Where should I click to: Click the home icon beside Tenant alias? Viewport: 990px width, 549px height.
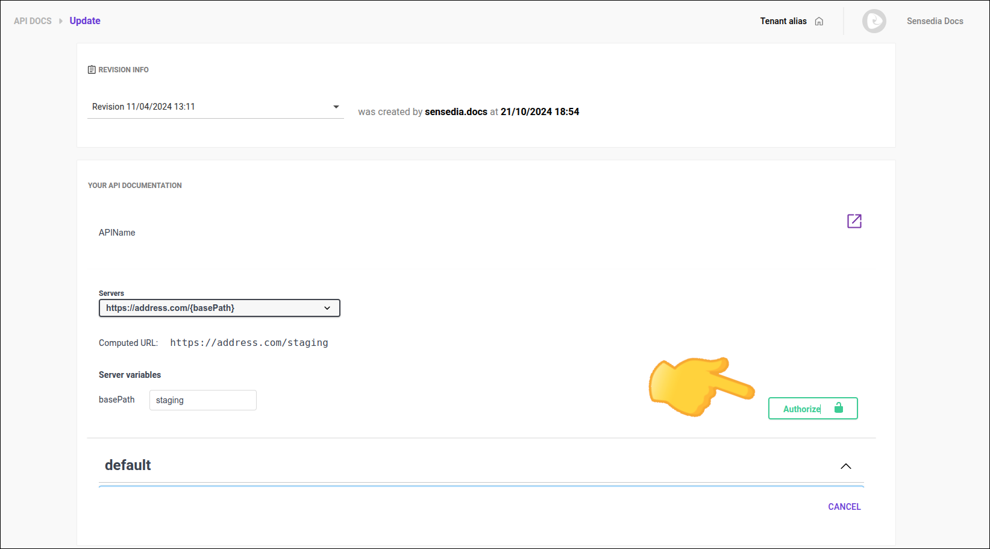[x=819, y=20]
